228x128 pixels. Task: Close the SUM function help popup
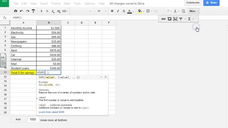[105, 77]
